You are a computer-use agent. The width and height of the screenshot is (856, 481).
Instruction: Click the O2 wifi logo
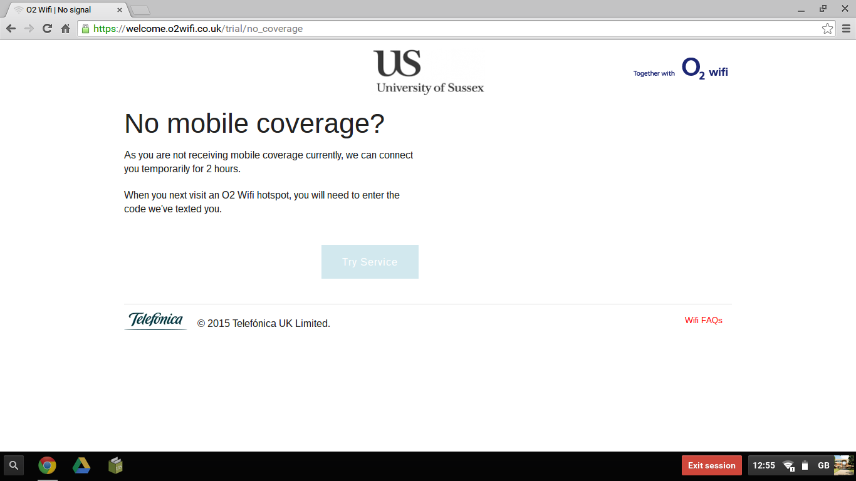point(705,69)
